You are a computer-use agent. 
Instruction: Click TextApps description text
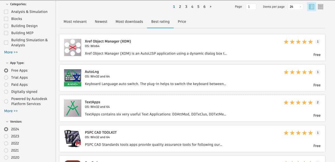point(155,114)
